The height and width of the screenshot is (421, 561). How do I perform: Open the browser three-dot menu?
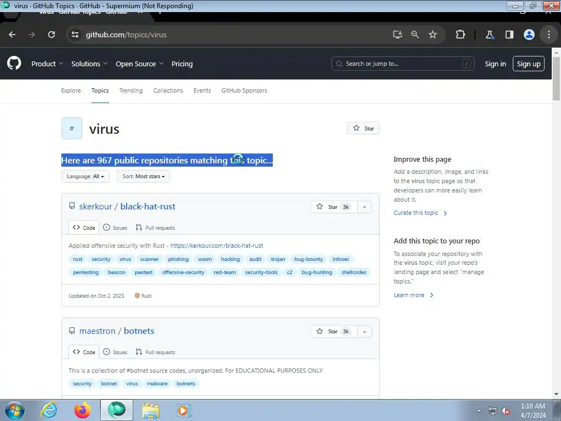click(x=549, y=35)
